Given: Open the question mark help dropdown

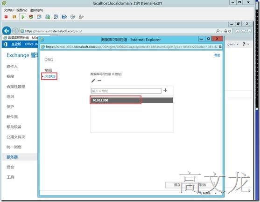Looking at the screenshot, I should (246, 44).
